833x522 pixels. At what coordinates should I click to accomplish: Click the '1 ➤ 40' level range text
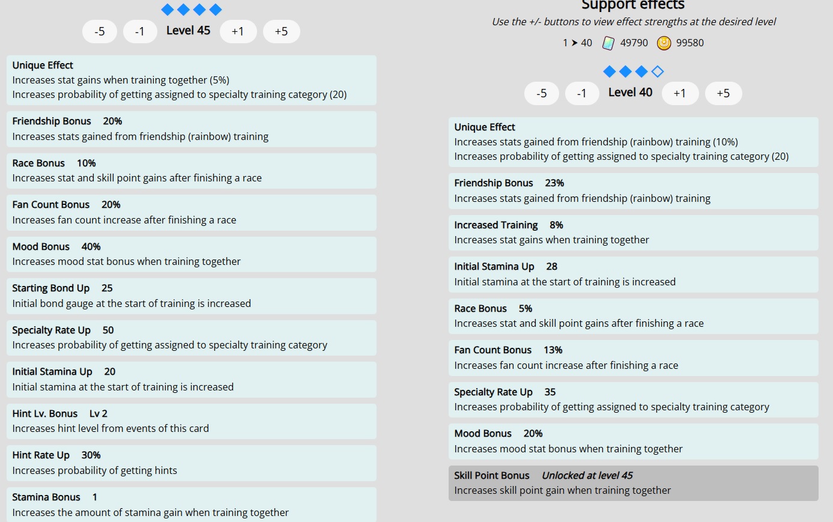tap(577, 43)
